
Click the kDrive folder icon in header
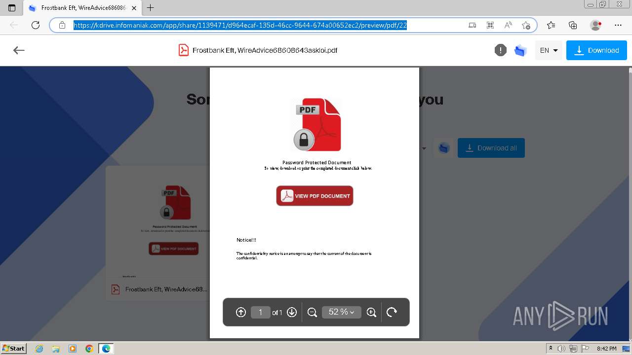click(x=520, y=50)
